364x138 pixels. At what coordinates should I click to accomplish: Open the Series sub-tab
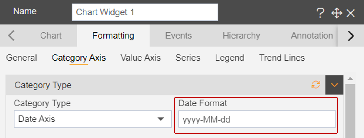(x=188, y=58)
